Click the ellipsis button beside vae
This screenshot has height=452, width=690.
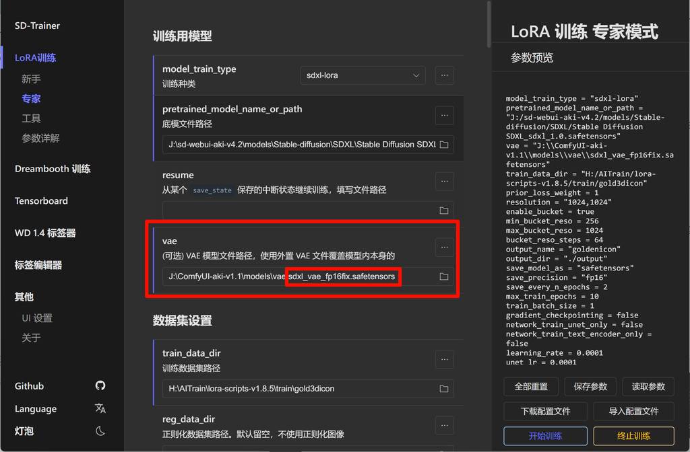pyautogui.click(x=444, y=248)
